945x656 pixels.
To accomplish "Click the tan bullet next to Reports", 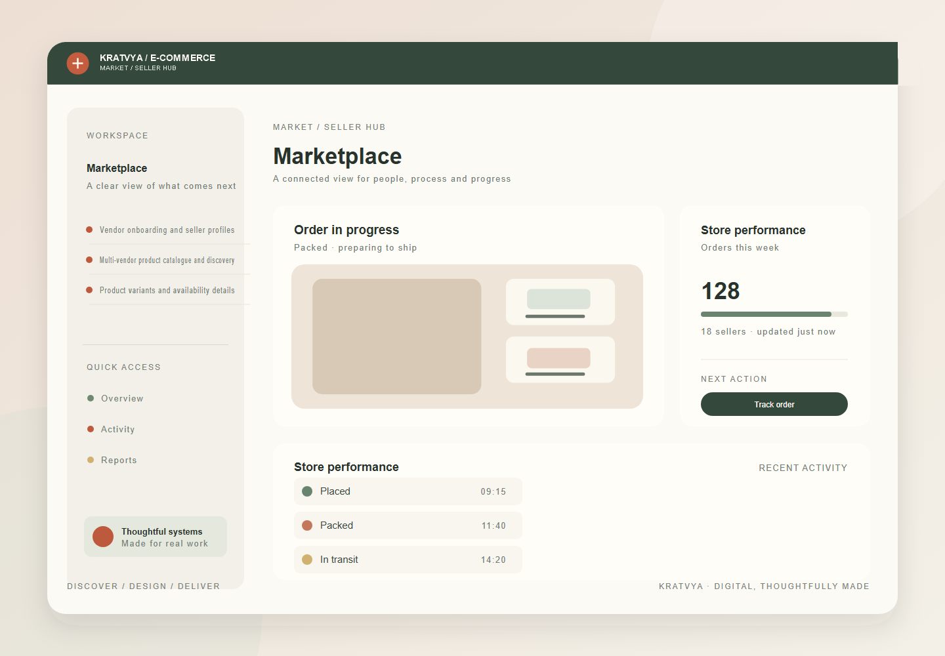I will (x=91, y=460).
